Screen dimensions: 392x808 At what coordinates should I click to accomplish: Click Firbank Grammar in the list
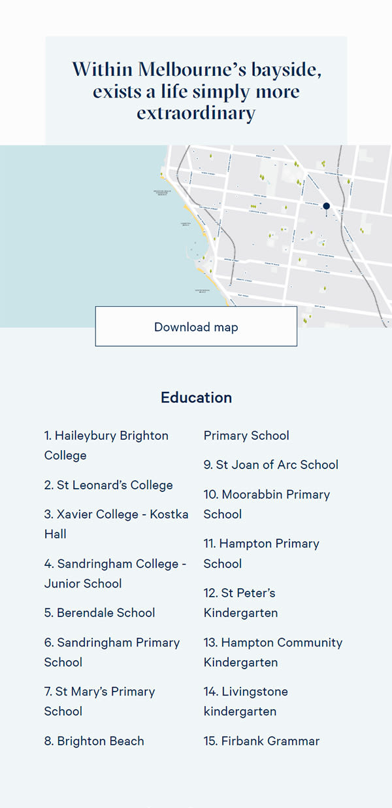click(261, 741)
